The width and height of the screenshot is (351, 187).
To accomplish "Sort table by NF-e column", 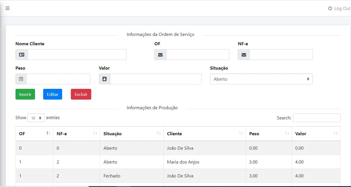I will pyautogui.click(x=95, y=133).
